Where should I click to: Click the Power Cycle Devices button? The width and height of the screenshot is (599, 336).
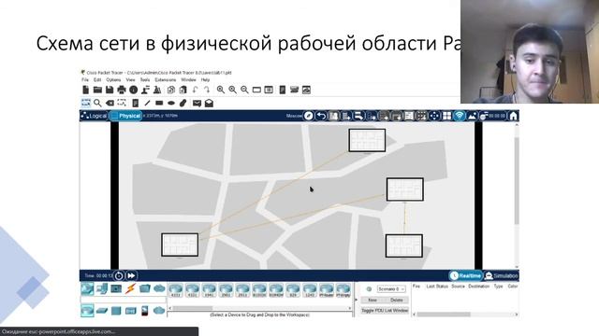(119, 275)
